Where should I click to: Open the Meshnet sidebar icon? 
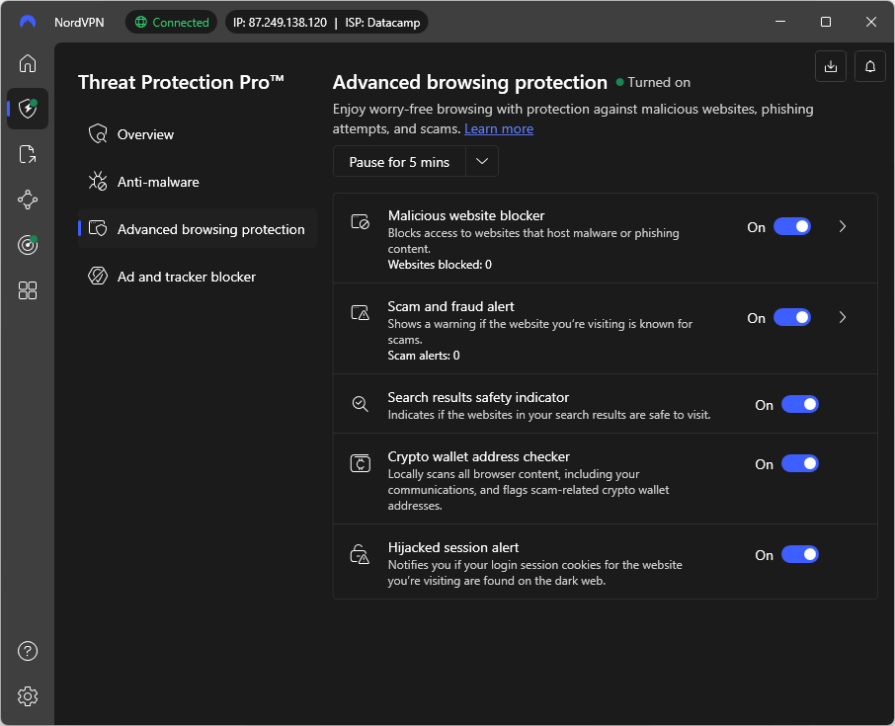pos(28,200)
